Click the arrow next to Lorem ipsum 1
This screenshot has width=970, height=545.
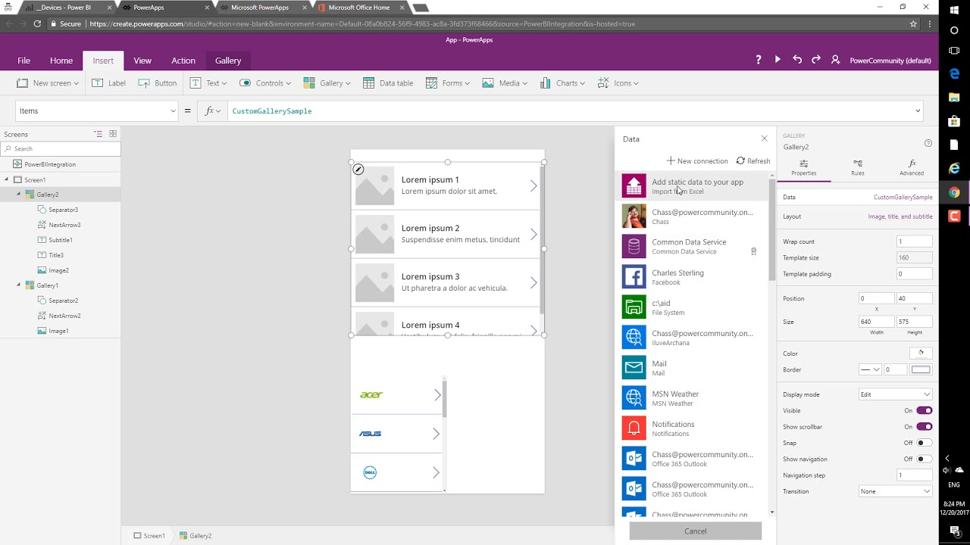tap(533, 185)
